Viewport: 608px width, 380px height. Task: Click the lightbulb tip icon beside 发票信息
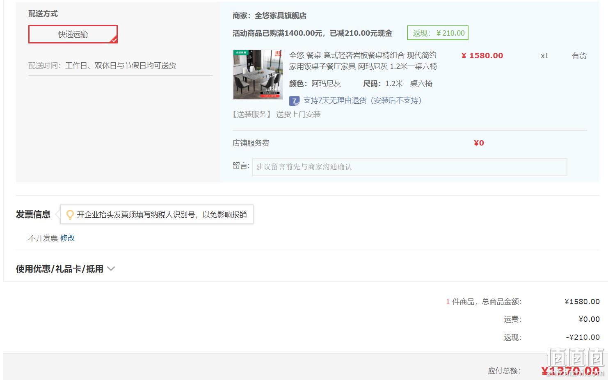tap(70, 214)
